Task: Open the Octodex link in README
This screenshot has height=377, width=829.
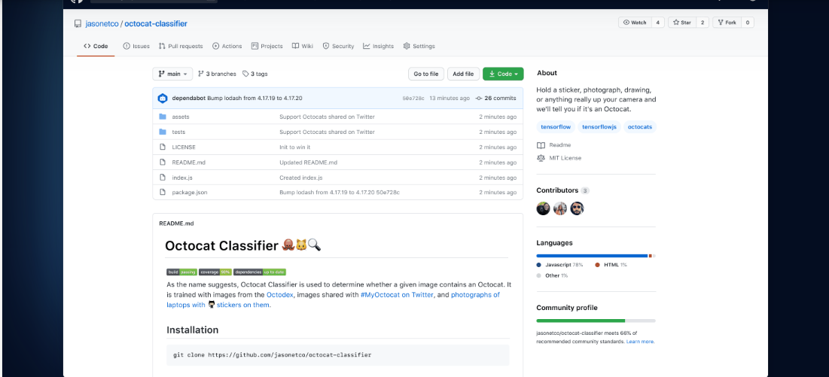Action: pos(278,295)
